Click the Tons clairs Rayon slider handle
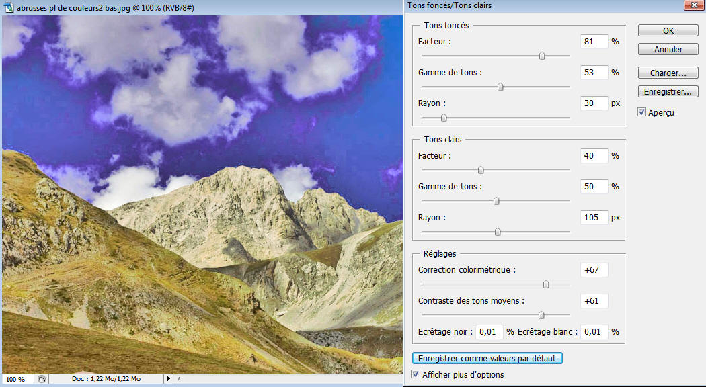The image size is (706, 387). 498,232
